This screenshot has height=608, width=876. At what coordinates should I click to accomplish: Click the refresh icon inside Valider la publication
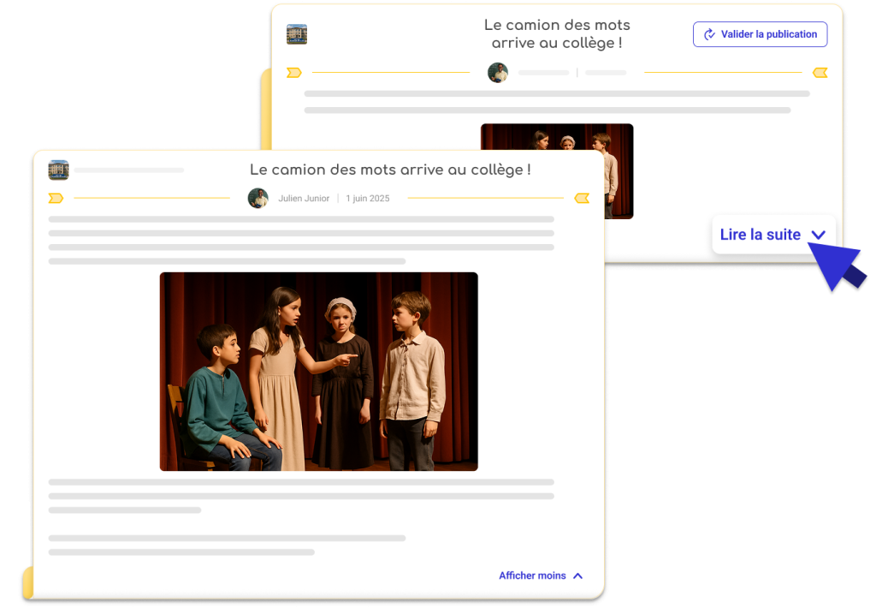click(x=709, y=34)
